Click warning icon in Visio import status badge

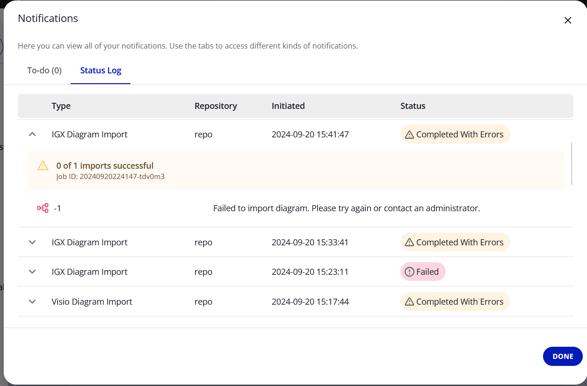[x=409, y=302]
